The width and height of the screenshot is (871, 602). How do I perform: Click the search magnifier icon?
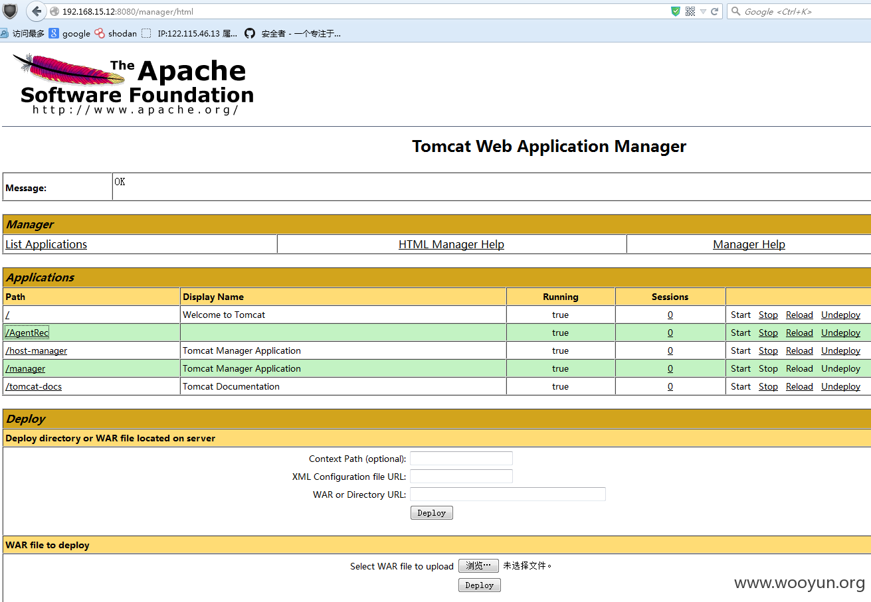735,11
